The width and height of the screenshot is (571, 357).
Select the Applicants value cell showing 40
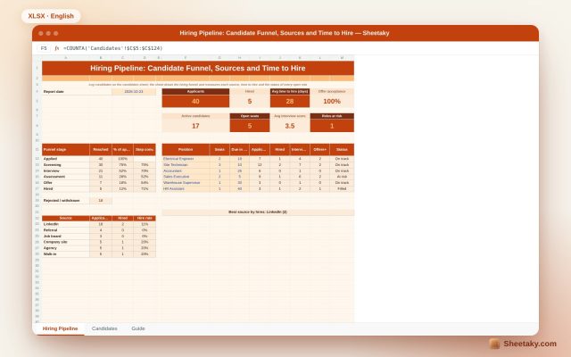(195, 101)
